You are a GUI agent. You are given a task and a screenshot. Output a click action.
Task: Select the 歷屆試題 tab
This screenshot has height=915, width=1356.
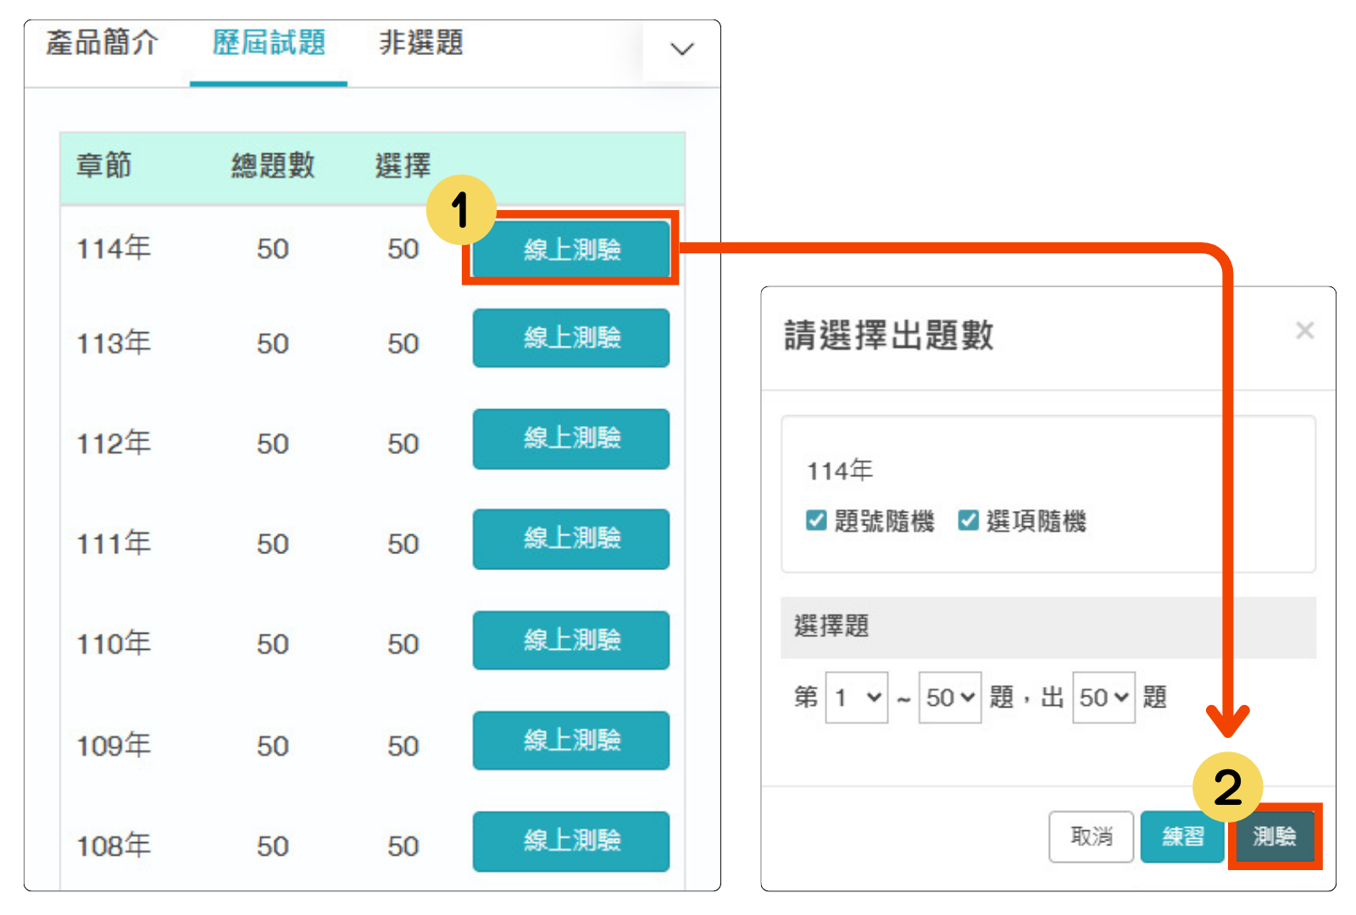click(x=269, y=43)
